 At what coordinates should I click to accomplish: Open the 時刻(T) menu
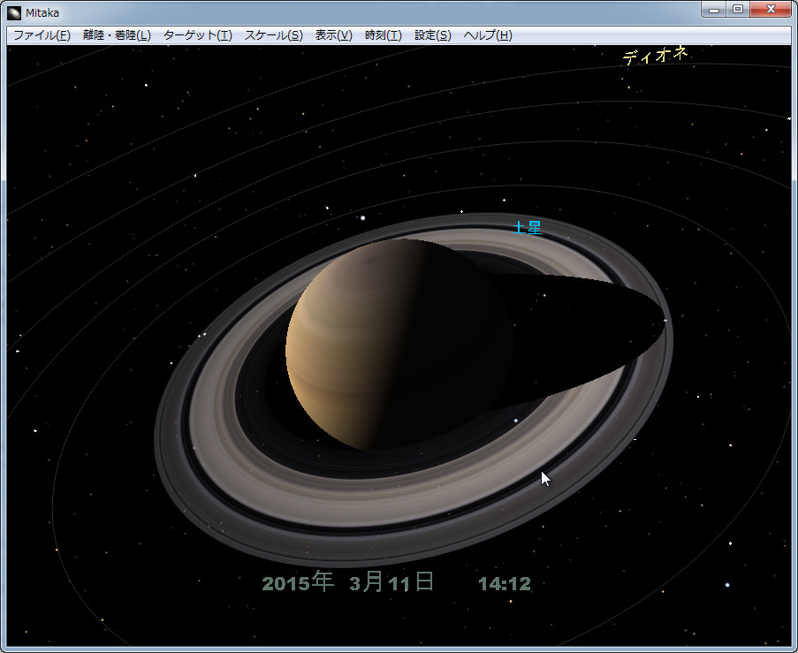coord(384,35)
